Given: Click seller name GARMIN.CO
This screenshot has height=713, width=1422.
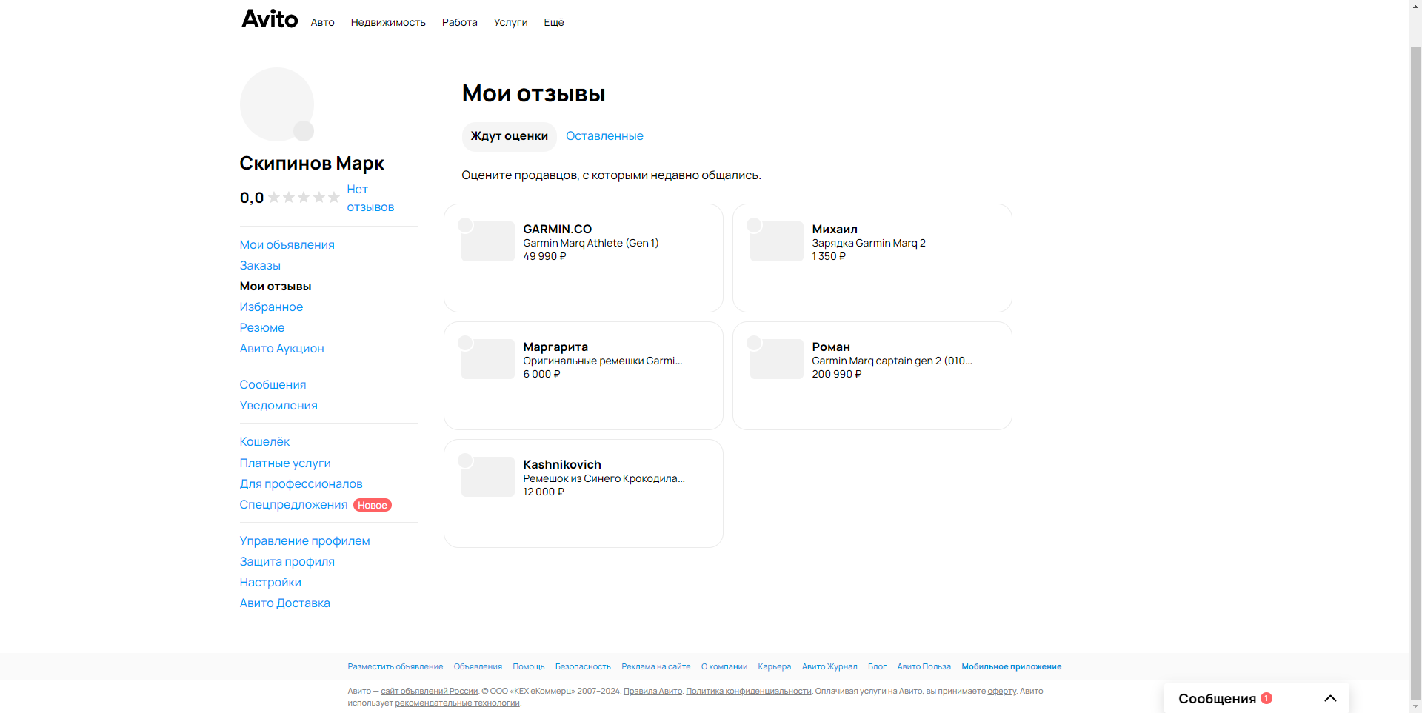Looking at the screenshot, I should (x=558, y=230).
